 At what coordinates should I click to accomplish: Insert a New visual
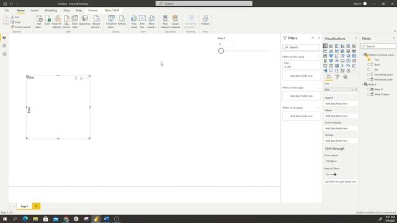(134, 22)
